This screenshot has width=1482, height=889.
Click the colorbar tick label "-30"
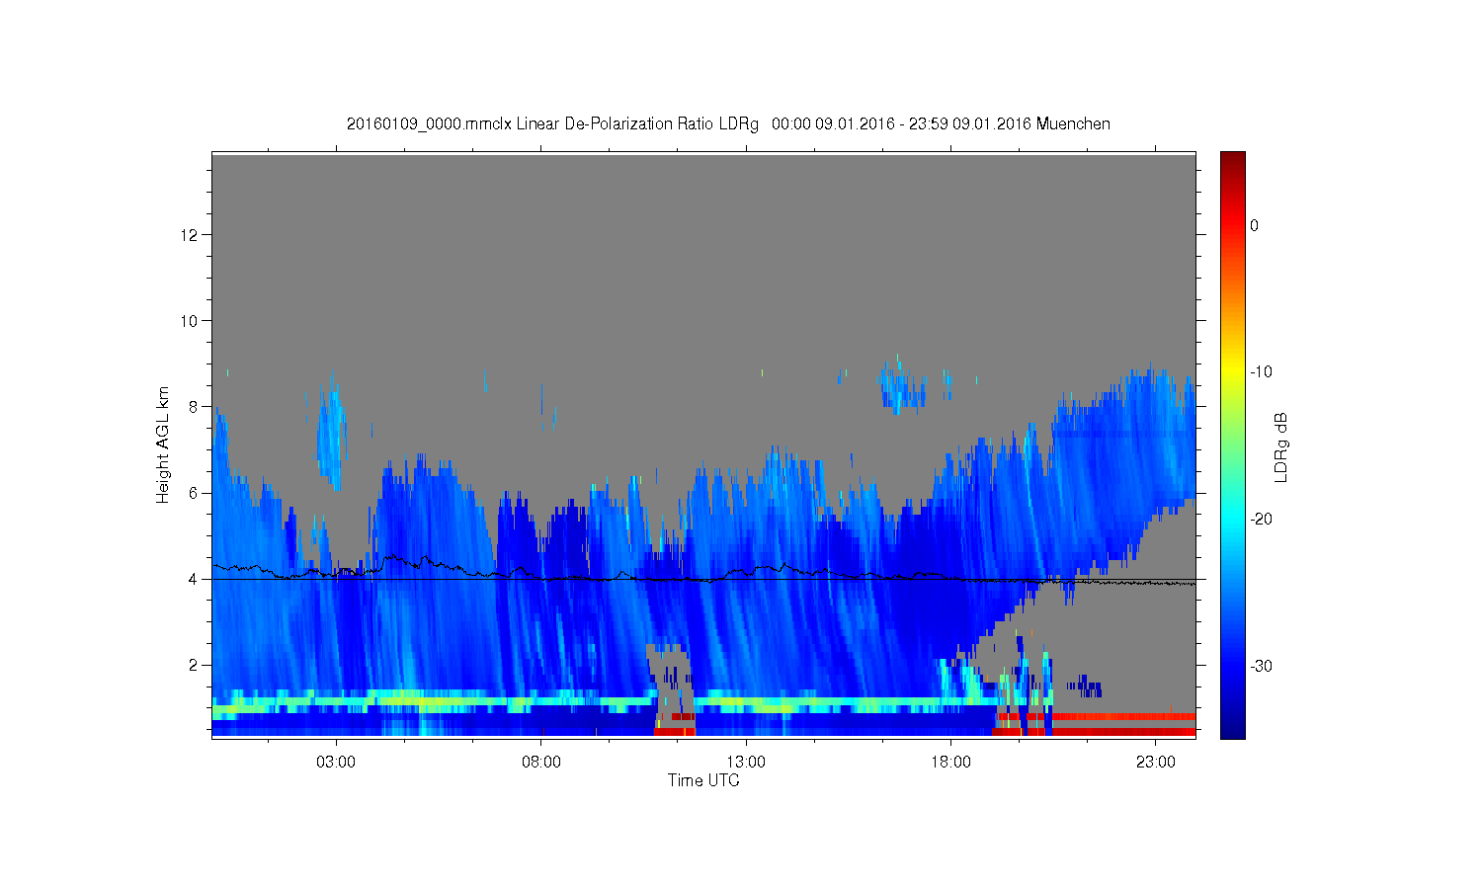[1261, 667]
